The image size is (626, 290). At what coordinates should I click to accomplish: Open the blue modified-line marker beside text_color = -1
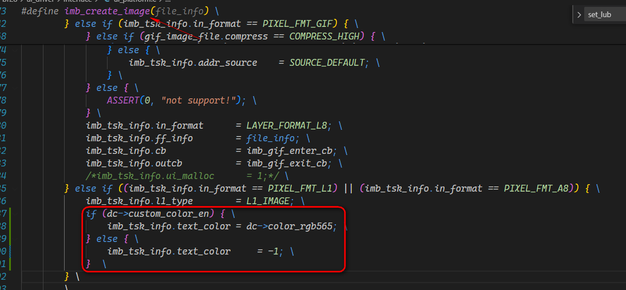[10, 252]
